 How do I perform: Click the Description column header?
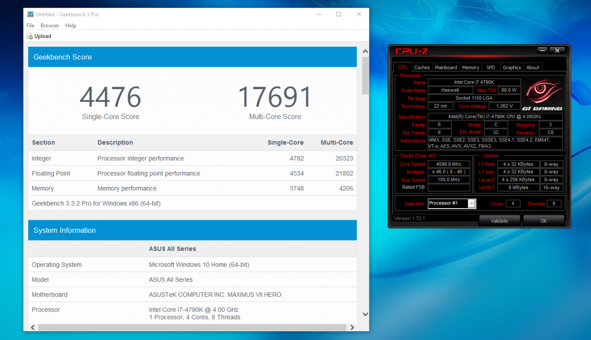click(115, 143)
